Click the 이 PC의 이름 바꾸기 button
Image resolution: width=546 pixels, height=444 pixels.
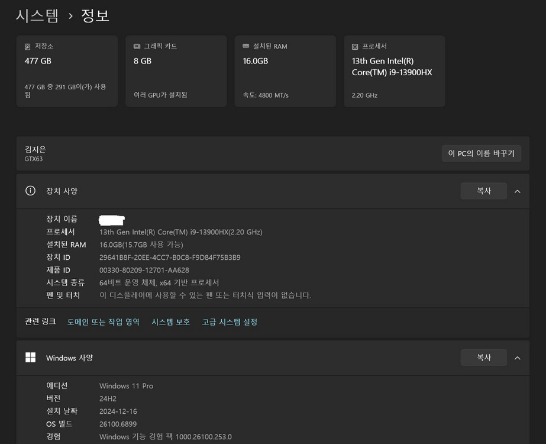tap(482, 153)
